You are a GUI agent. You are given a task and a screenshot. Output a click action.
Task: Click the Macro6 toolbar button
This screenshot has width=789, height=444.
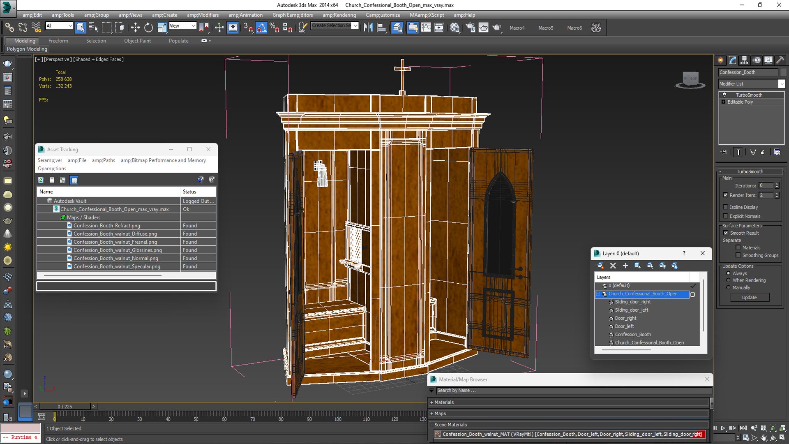574,28
